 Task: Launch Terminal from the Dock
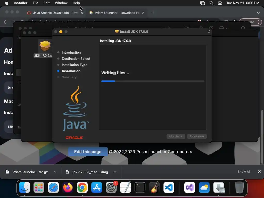click(x=140, y=187)
